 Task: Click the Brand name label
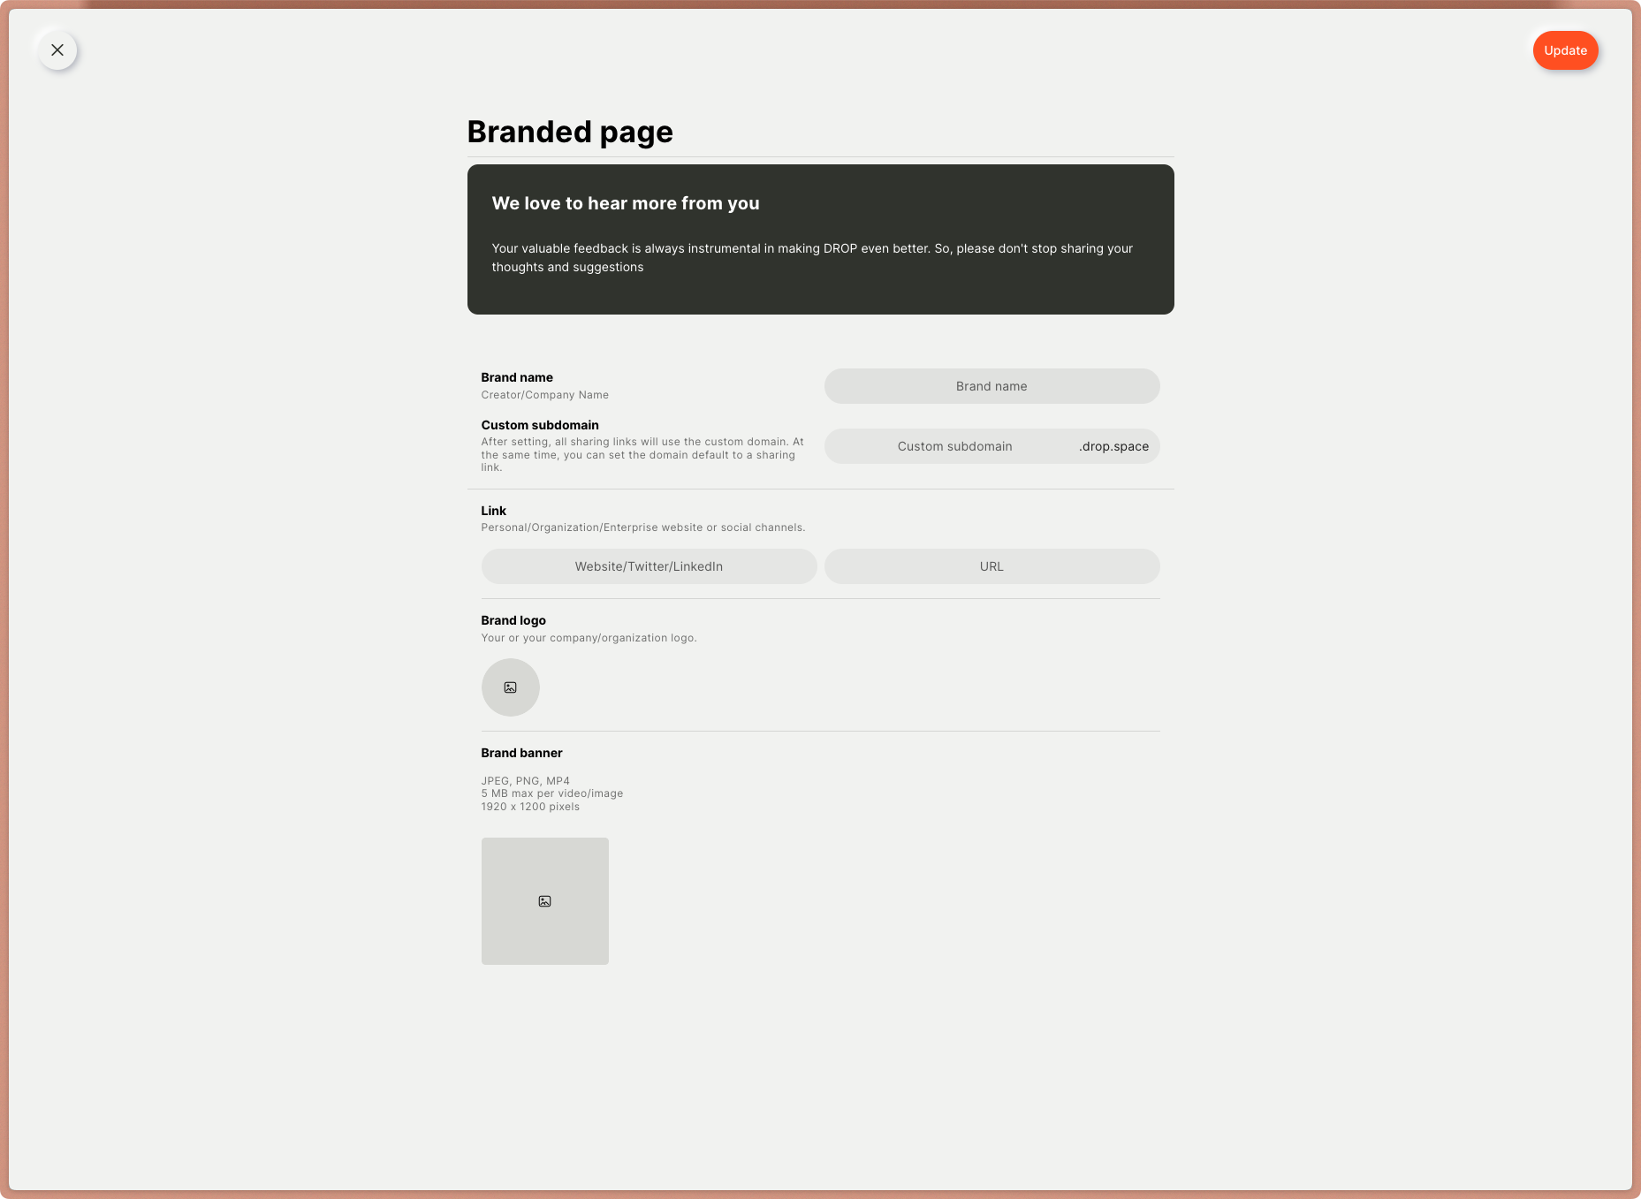point(517,377)
